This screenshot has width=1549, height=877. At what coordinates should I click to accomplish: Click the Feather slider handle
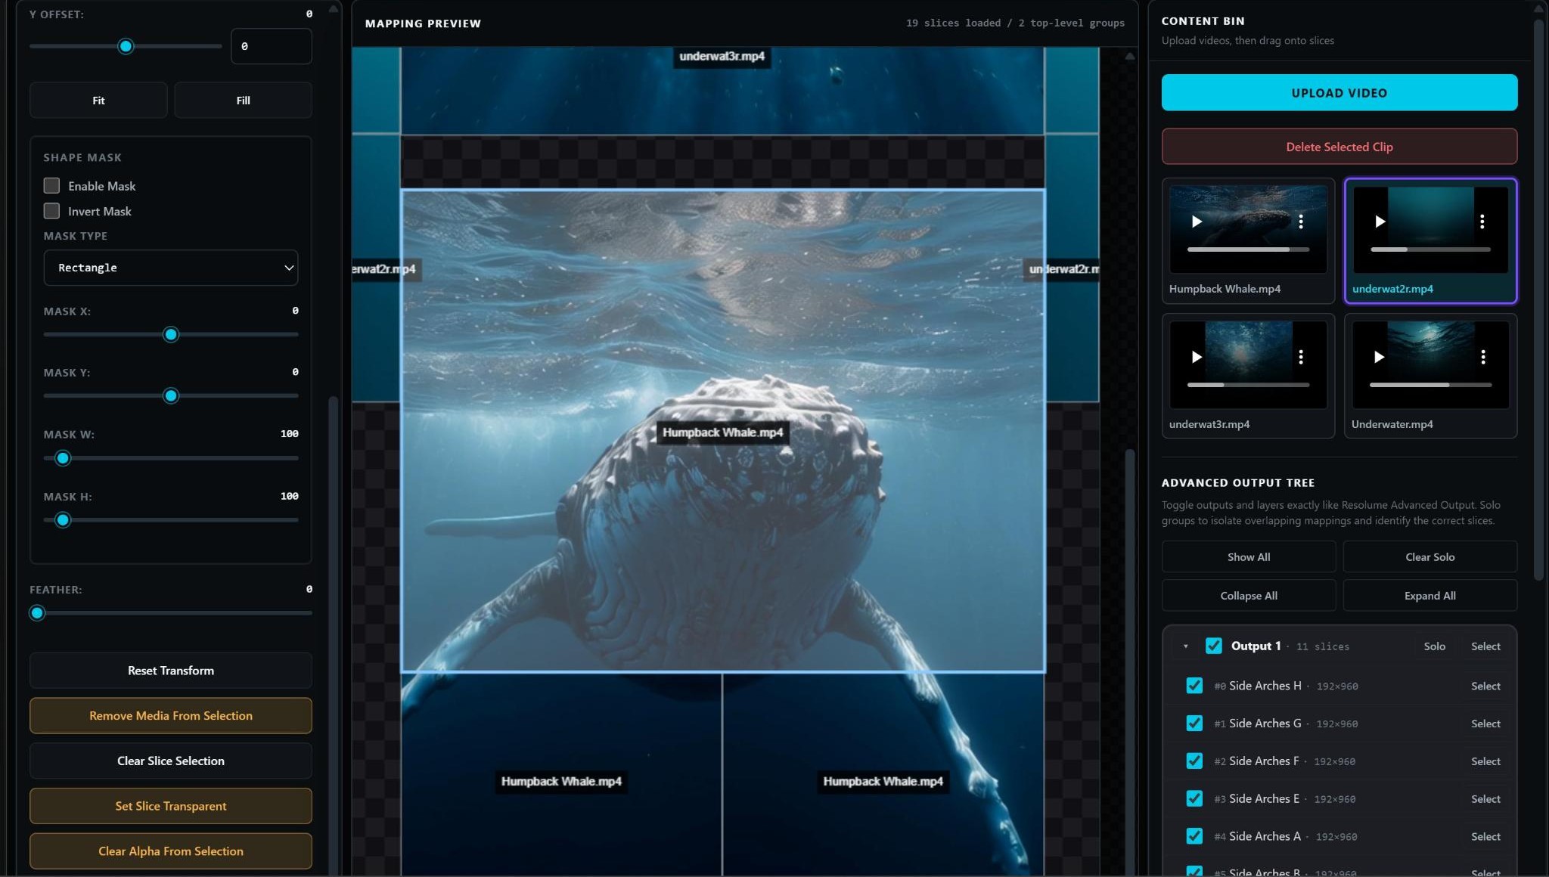(x=37, y=613)
